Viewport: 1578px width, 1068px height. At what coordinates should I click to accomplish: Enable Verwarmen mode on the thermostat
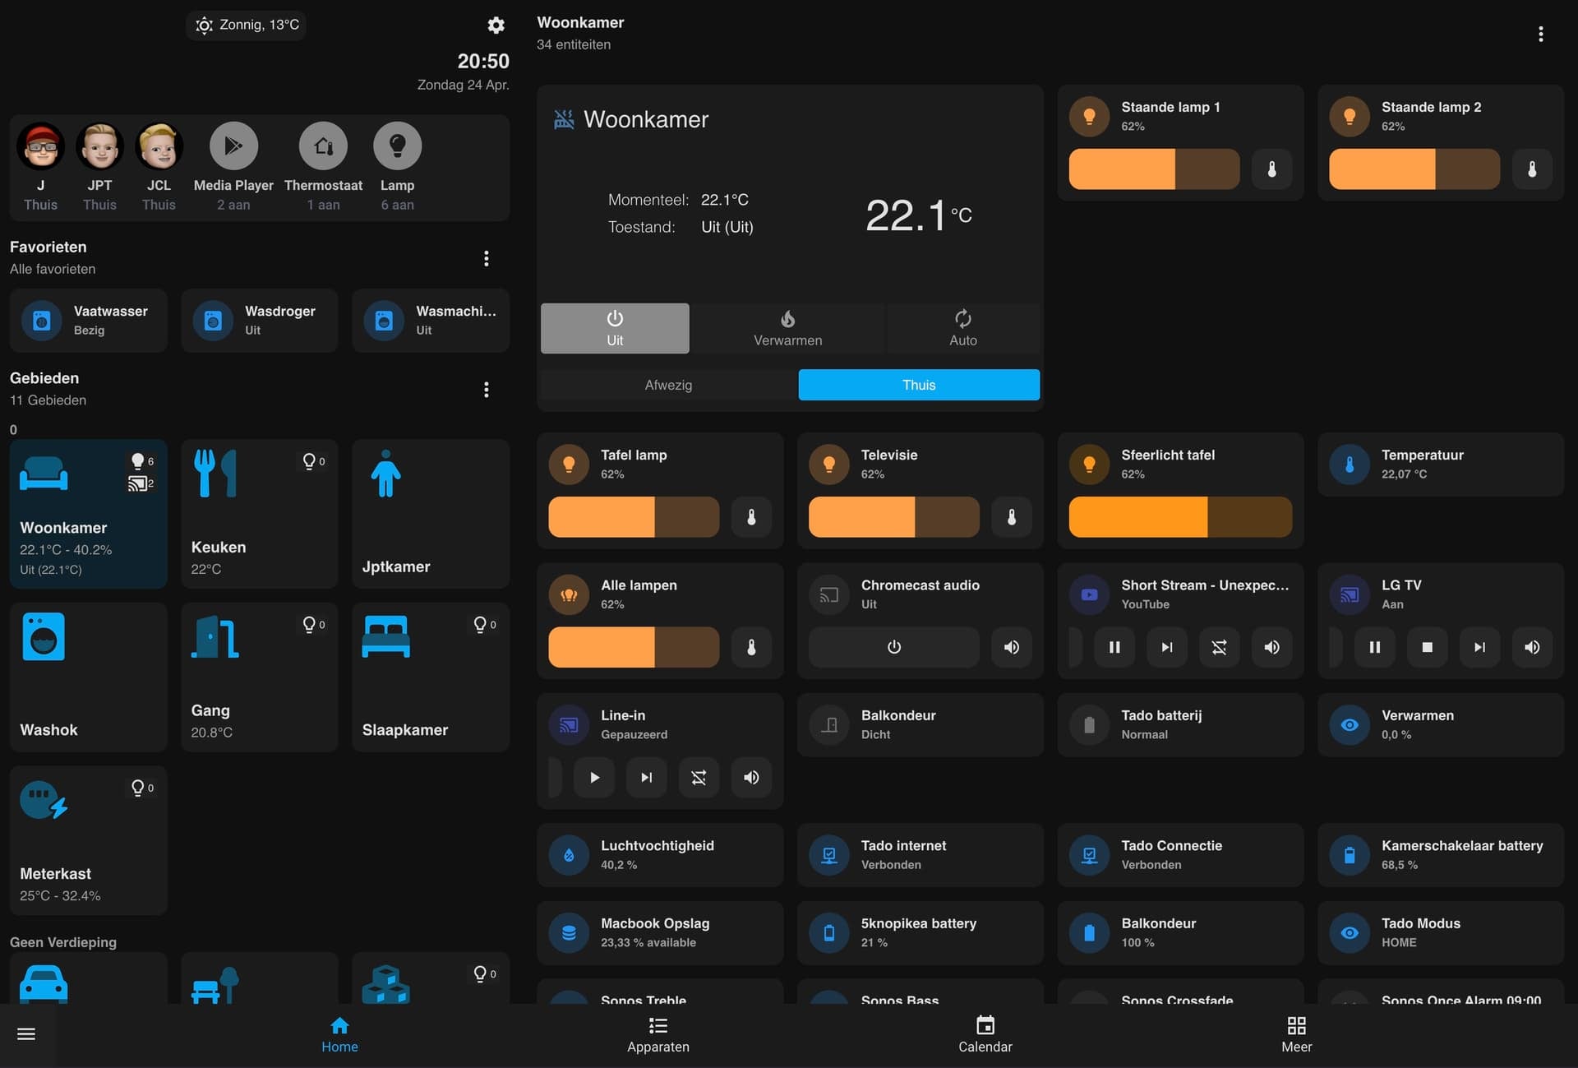tap(787, 328)
